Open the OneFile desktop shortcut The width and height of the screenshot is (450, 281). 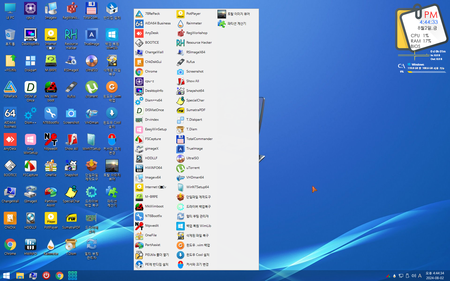[51, 168]
